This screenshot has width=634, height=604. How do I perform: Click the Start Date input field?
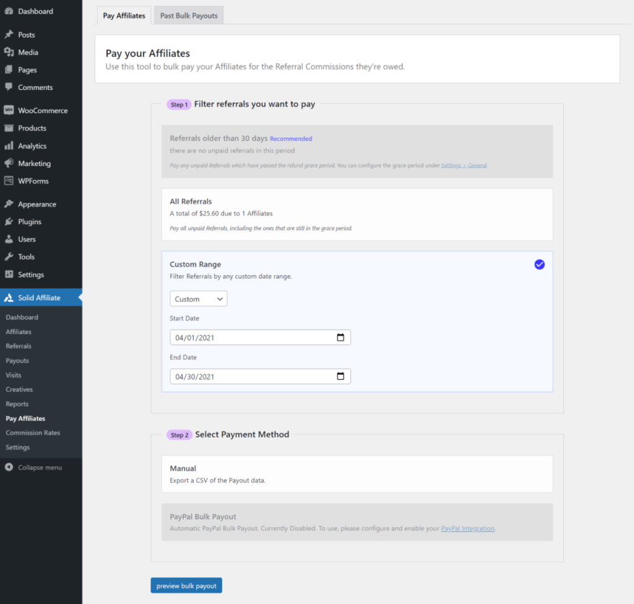pos(260,338)
